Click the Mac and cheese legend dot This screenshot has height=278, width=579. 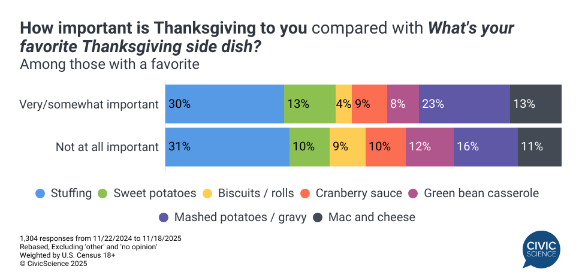(x=318, y=217)
